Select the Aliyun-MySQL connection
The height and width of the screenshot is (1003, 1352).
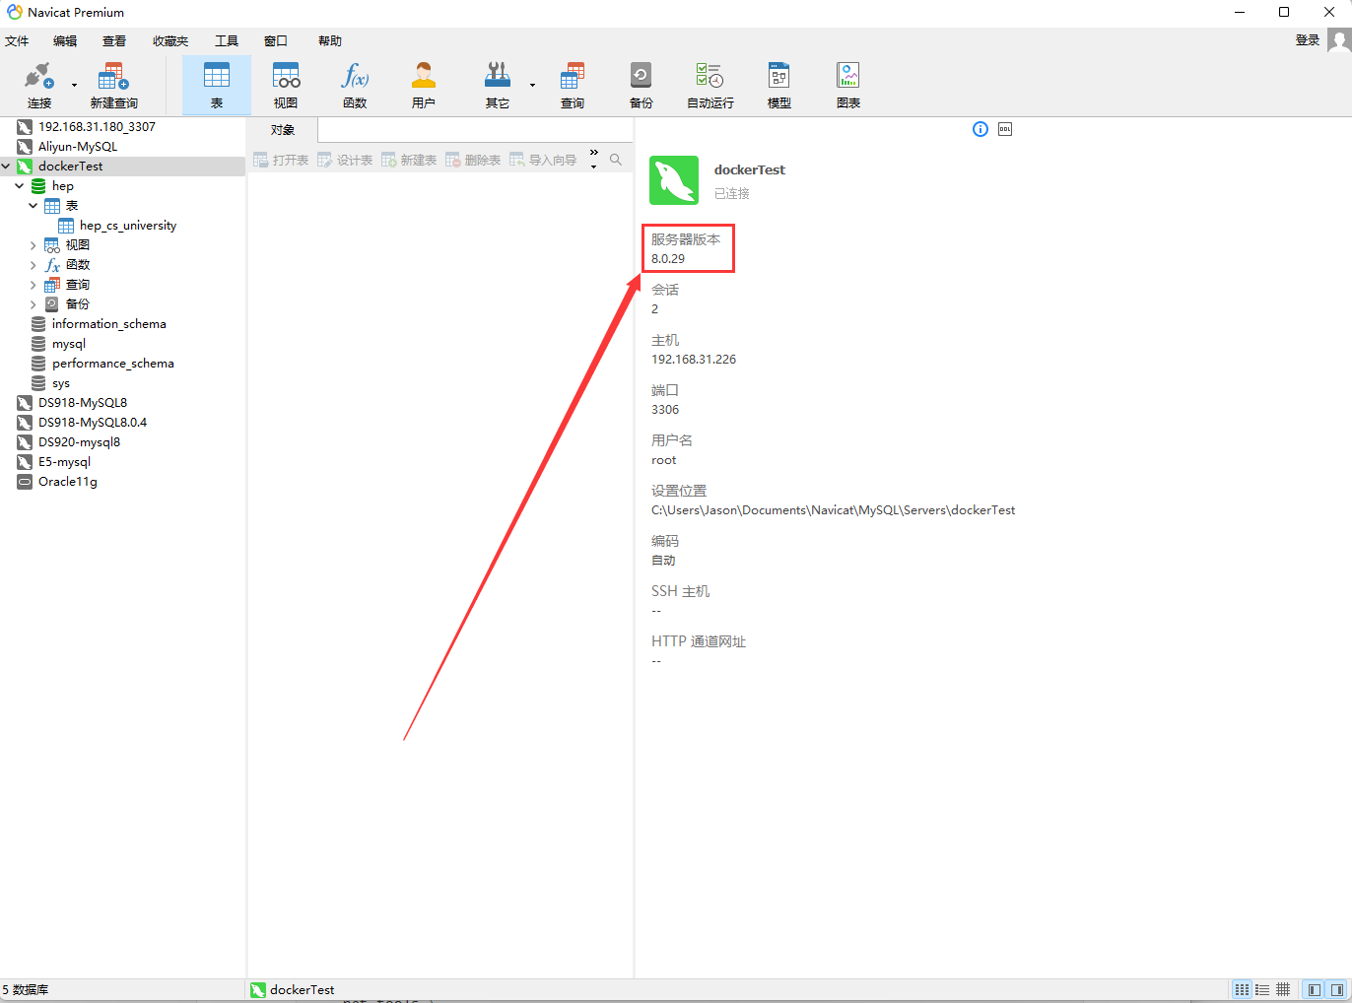pyautogui.click(x=78, y=147)
